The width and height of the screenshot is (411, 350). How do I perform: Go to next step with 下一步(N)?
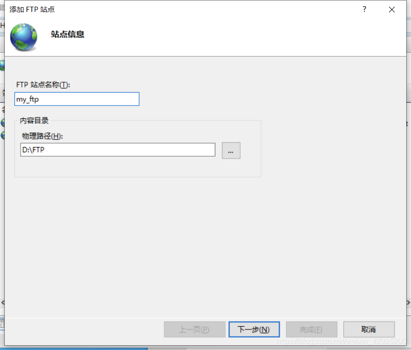click(x=254, y=329)
